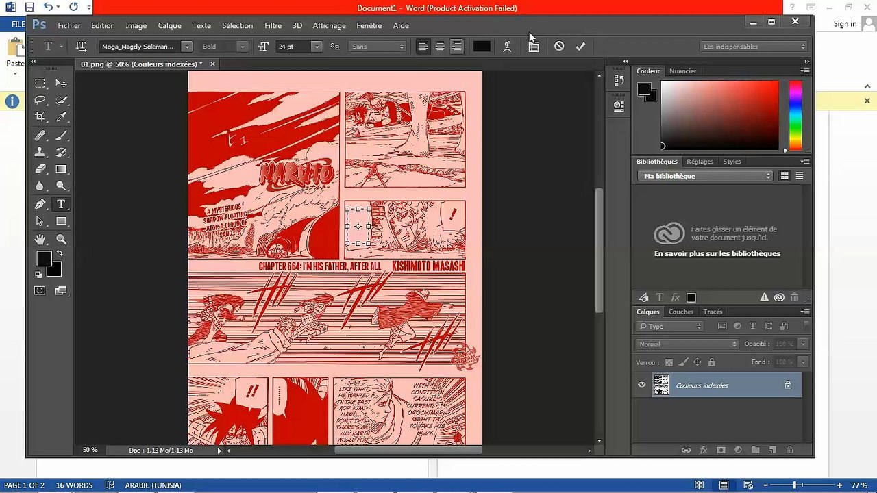Select the Path Selection tool
The width and height of the screenshot is (877, 493).
pos(40,221)
